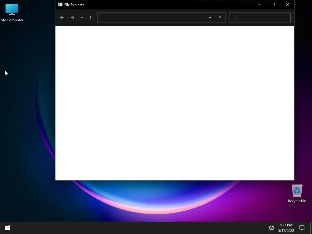
Task: Click File Explorer title bar app icon
Action: [60, 5]
